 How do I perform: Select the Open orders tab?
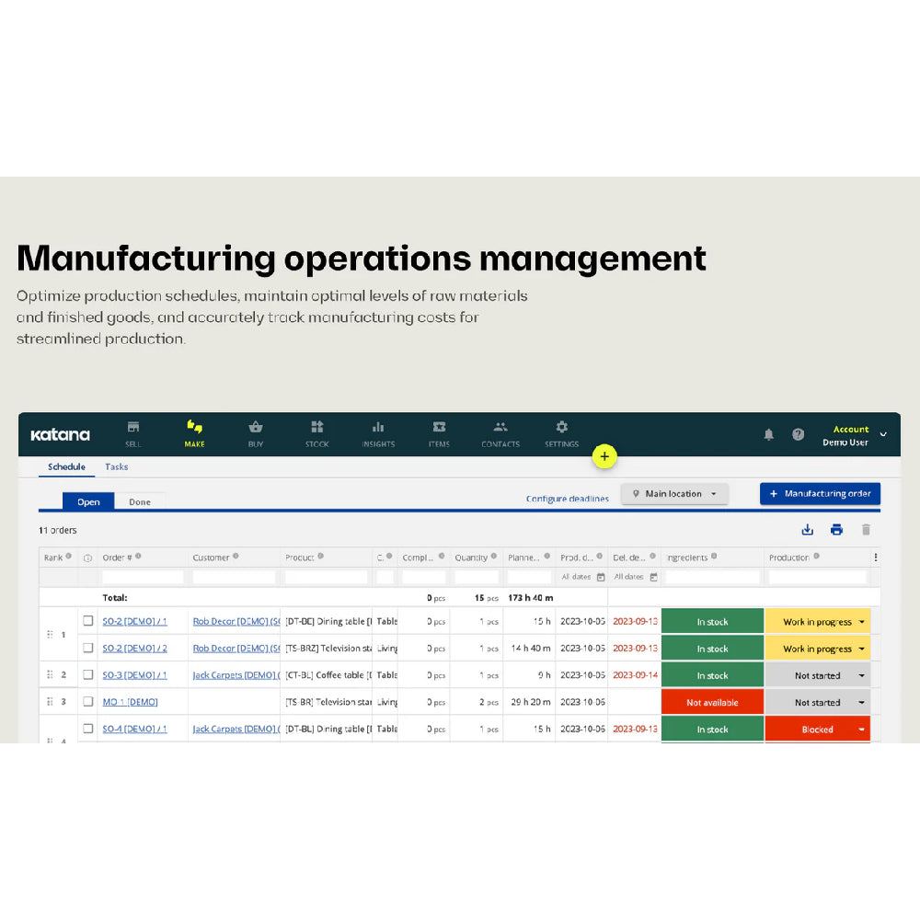88,501
